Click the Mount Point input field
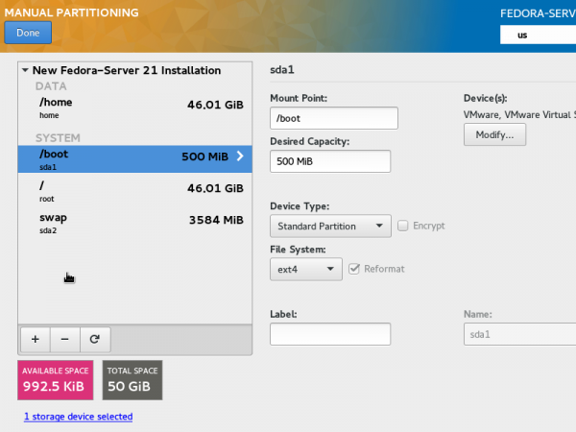This screenshot has height=432, width=576. point(333,118)
